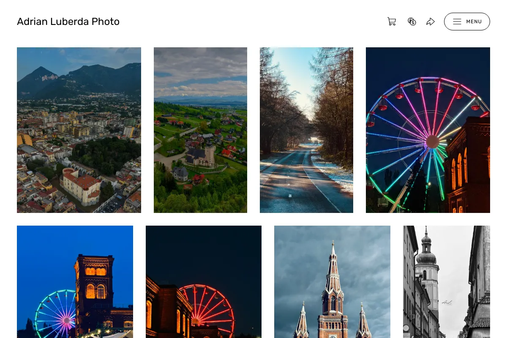The image size is (507, 338).
Task: Open the red neon ferris wheel night photo
Action: (x=204, y=282)
